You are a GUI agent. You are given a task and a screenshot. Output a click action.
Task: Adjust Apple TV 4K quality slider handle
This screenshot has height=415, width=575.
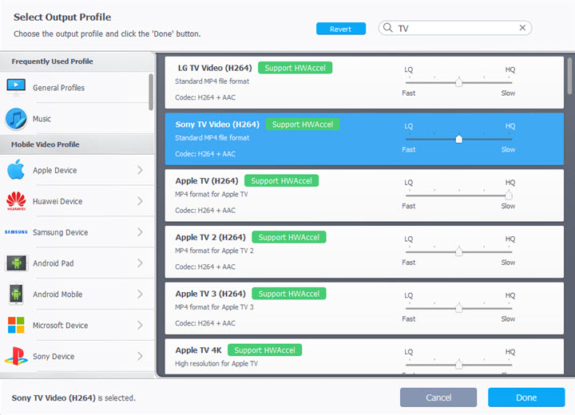(x=458, y=365)
